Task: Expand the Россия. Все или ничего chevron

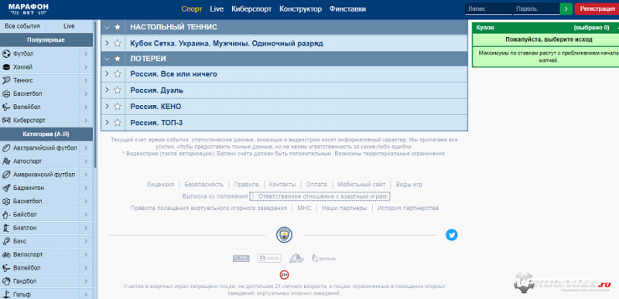Action: point(107,73)
